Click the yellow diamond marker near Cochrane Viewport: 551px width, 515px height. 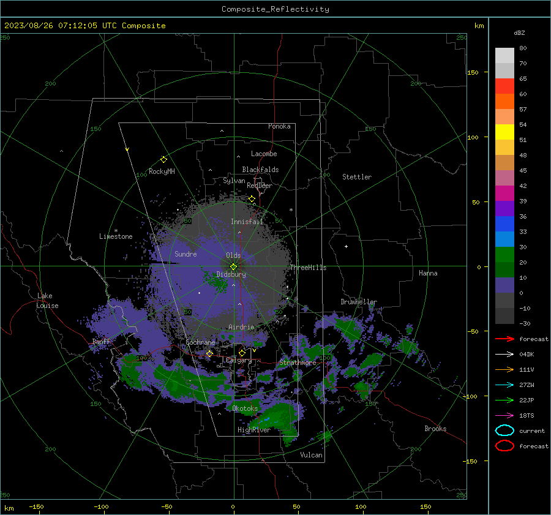pyautogui.click(x=209, y=353)
